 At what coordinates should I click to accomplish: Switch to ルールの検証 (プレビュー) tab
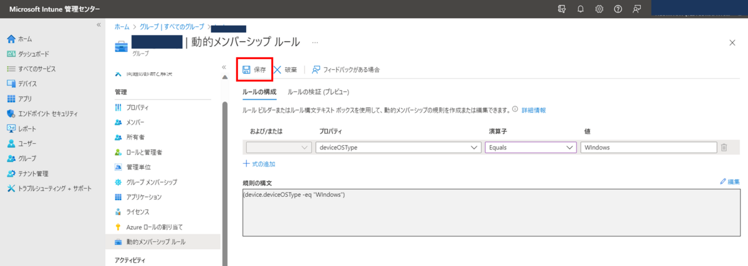pos(320,92)
